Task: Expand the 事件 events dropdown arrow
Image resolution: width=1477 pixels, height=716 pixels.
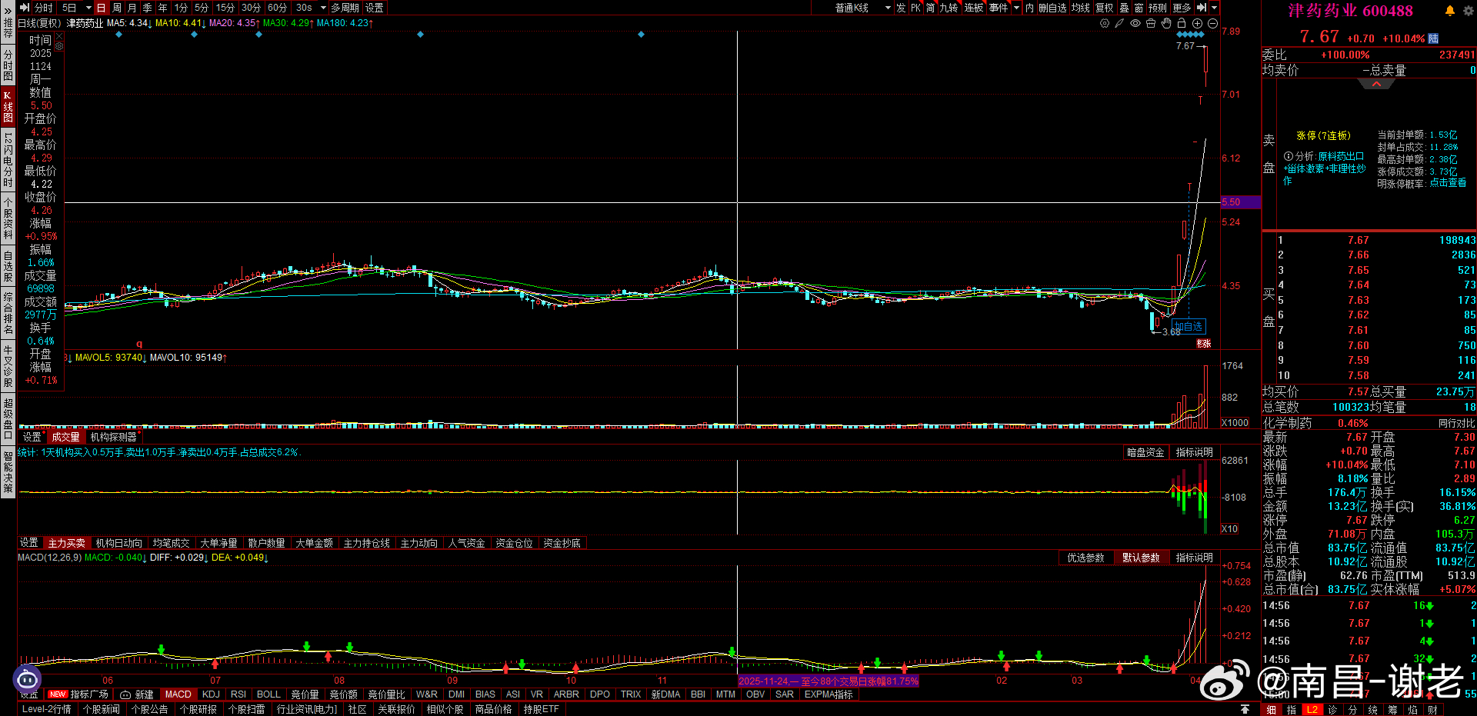Action: [1016, 8]
